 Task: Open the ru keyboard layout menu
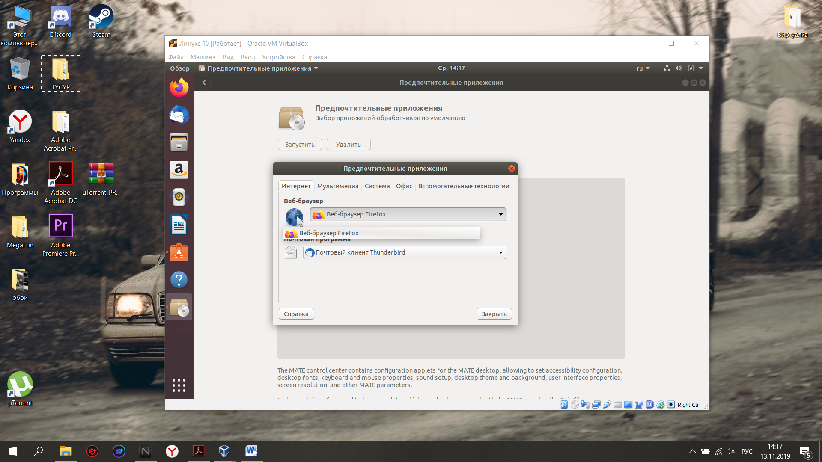point(643,68)
